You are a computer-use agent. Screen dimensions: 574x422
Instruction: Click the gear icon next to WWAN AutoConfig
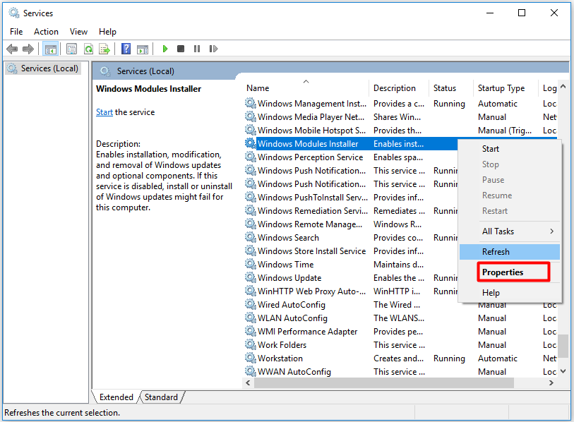point(251,371)
